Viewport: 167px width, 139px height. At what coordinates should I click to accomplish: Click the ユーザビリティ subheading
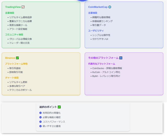click(x=96, y=31)
